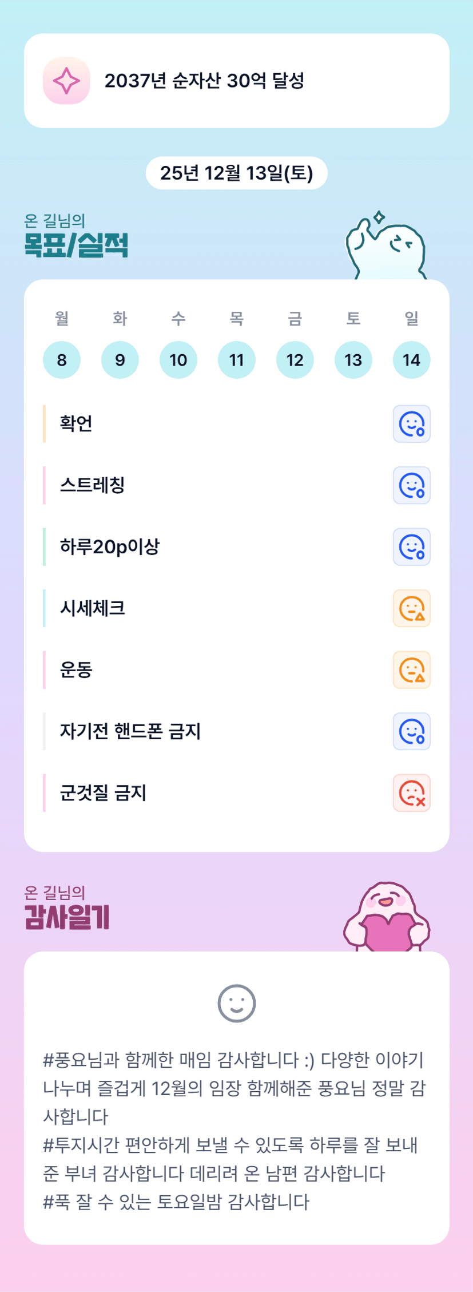473x1292 pixels.
Task: Open the 25년 12월 13일(토) date picker
Action: click(236, 173)
